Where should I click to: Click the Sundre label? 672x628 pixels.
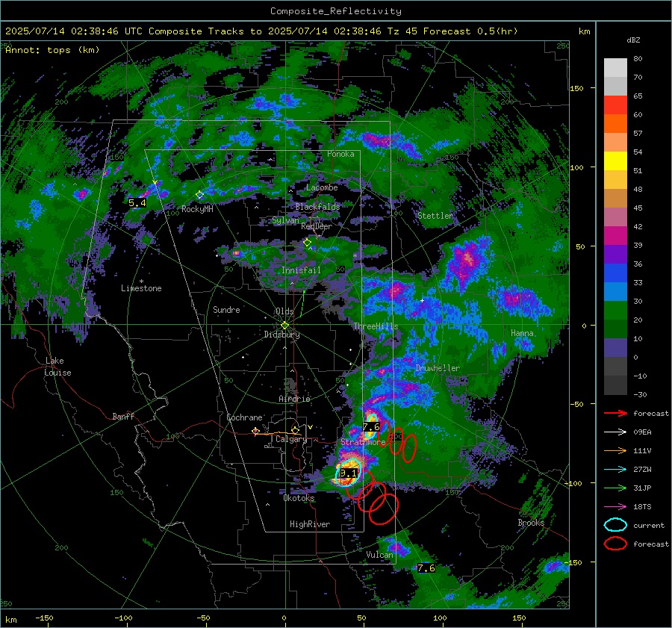pos(226,309)
